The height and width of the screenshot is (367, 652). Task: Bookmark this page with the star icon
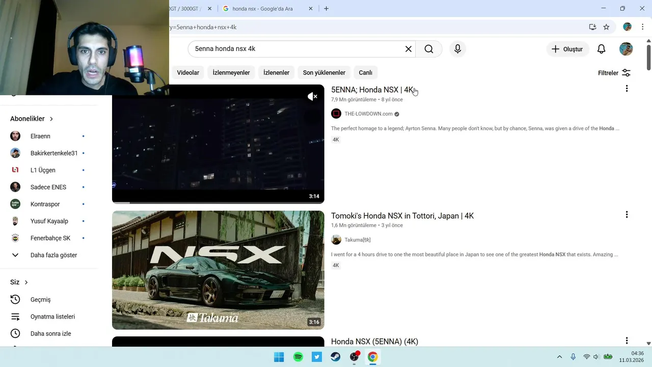click(x=606, y=27)
